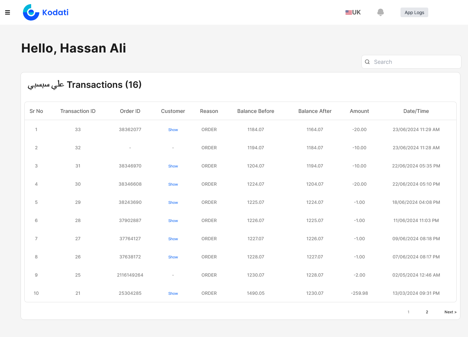Select date 13/03/2024 09:31 PM
The width and height of the screenshot is (468, 337).
point(416,293)
